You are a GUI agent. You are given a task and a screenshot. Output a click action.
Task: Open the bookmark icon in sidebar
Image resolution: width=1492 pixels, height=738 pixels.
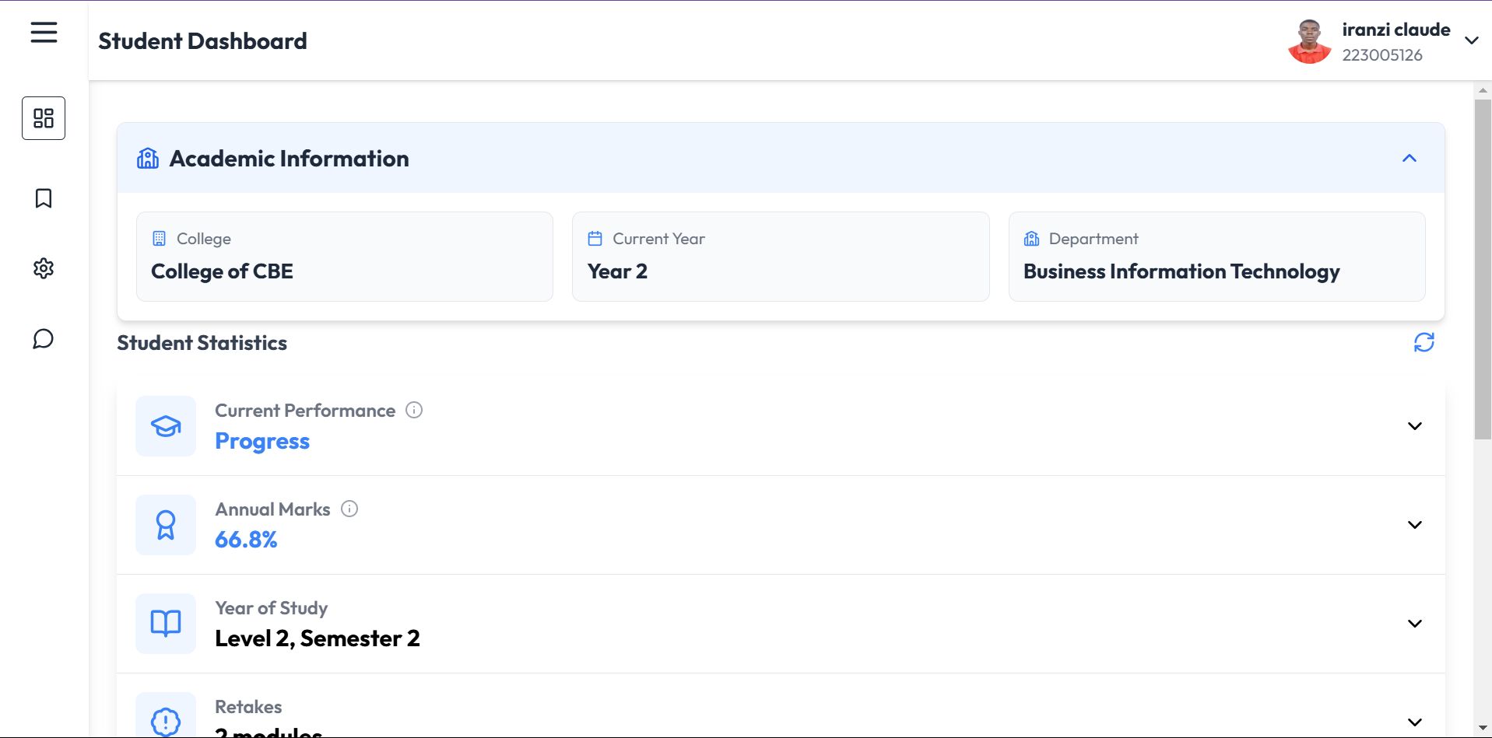44,198
